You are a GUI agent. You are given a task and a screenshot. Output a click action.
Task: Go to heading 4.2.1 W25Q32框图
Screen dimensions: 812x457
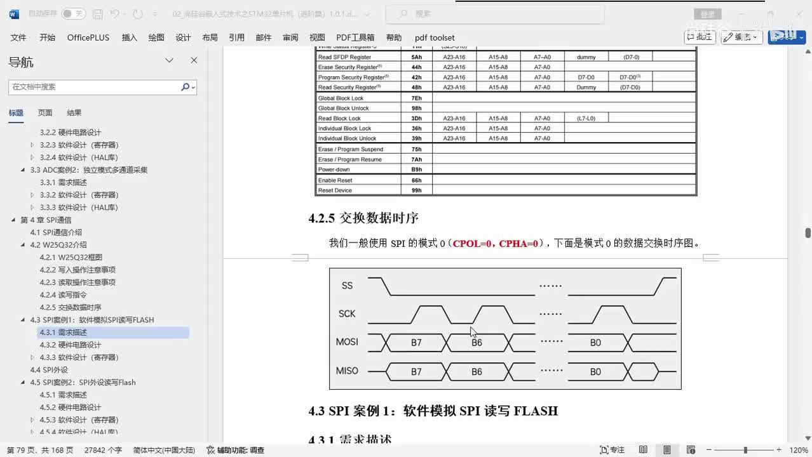coord(71,257)
